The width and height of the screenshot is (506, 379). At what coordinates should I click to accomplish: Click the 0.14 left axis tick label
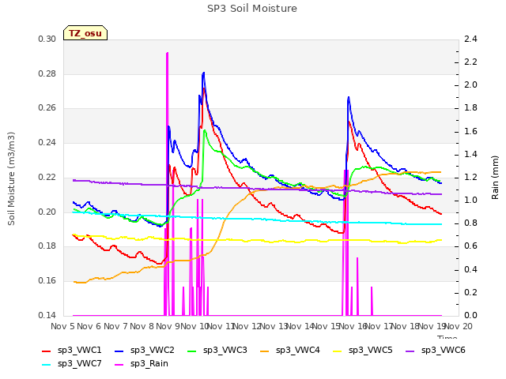[47, 315]
